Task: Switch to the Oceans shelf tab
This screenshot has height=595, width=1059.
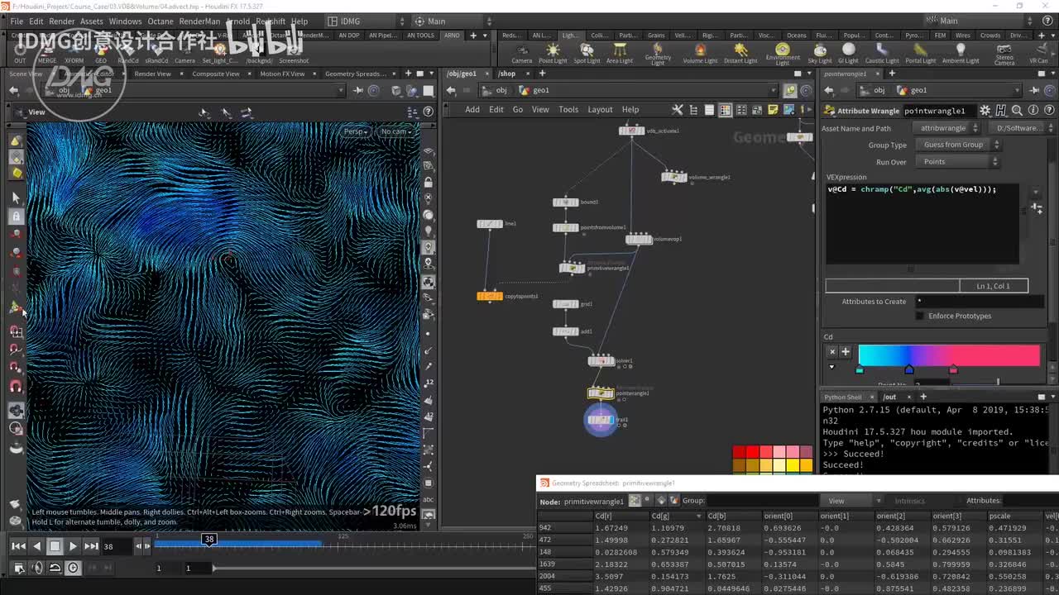Action: pyautogui.click(x=795, y=36)
